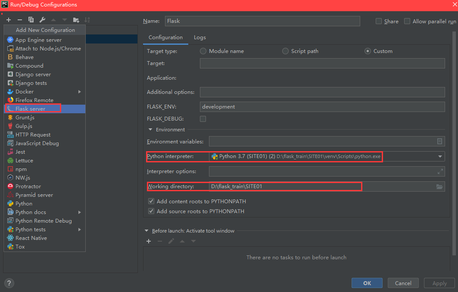This screenshot has height=292, width=458.
Task: Enable the Share checkbox
Action: 379,21
